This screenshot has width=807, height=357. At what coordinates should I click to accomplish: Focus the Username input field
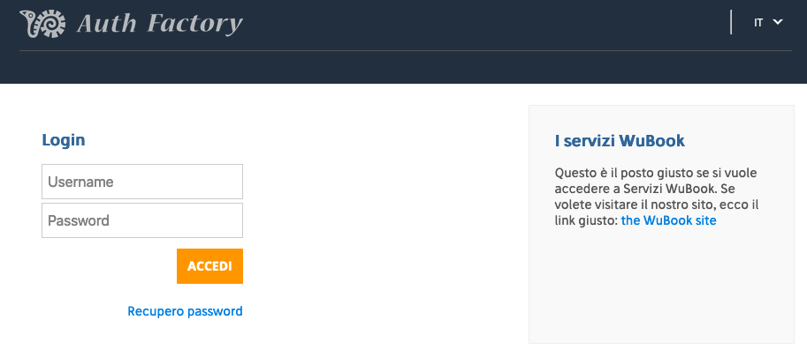click(x=142, y=182)
